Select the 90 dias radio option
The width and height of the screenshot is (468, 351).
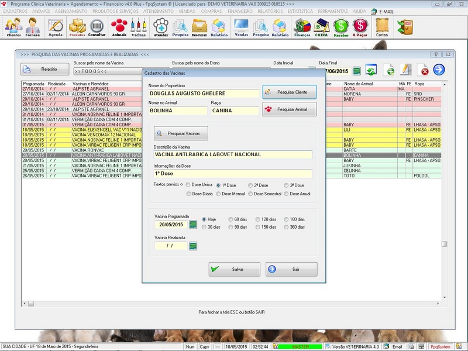tap(238, 227)
